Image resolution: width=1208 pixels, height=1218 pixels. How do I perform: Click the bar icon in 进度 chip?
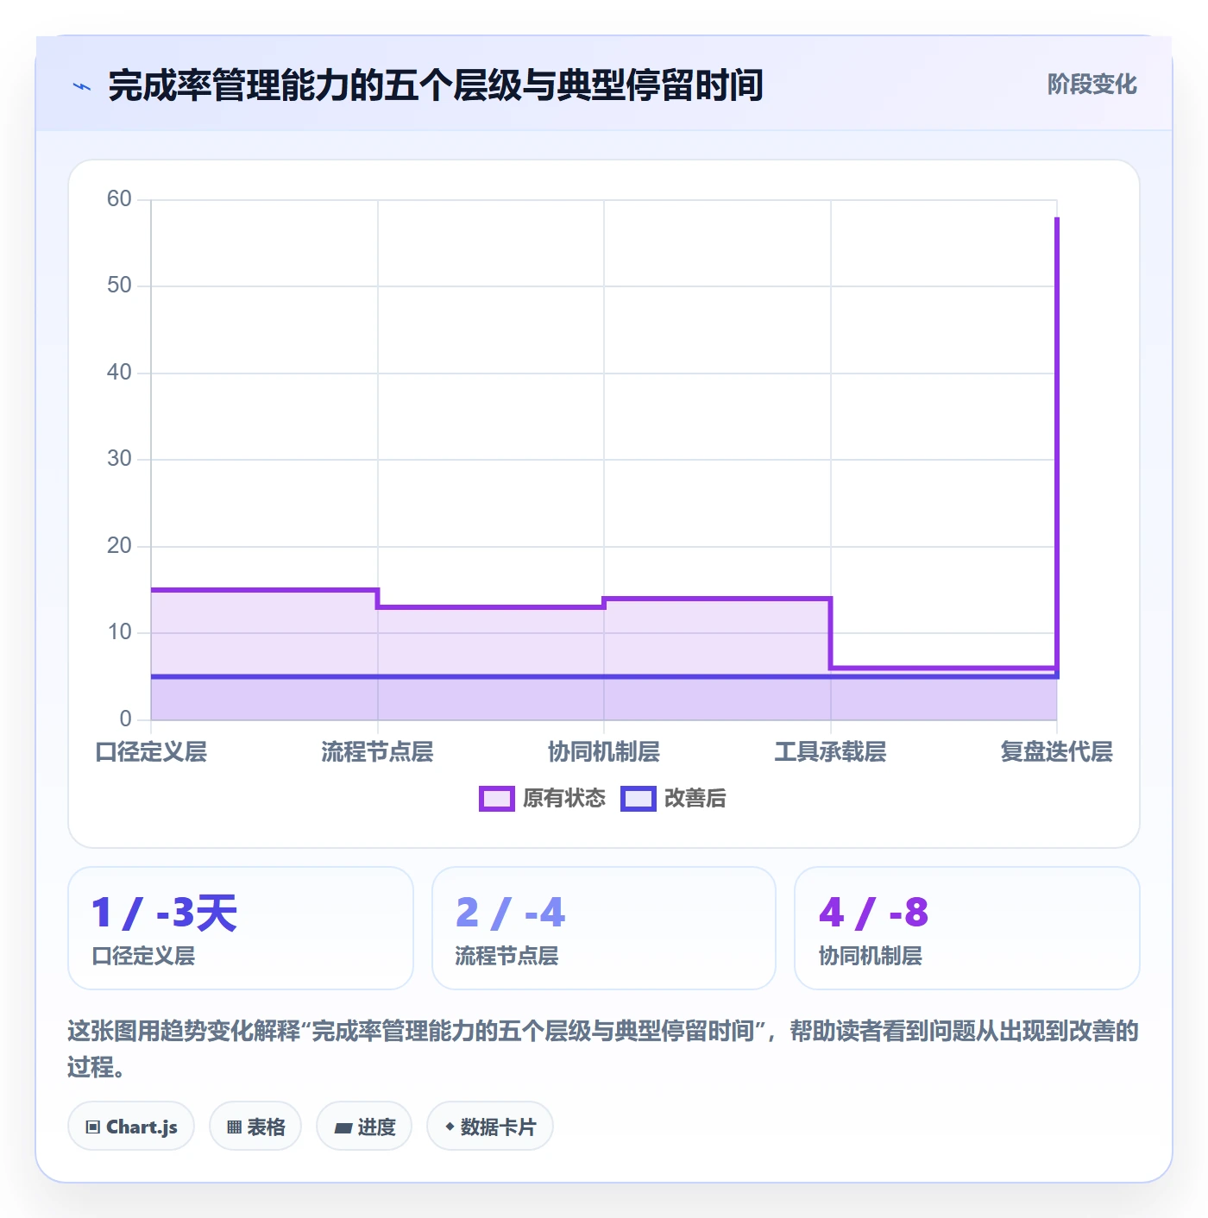343,1128
